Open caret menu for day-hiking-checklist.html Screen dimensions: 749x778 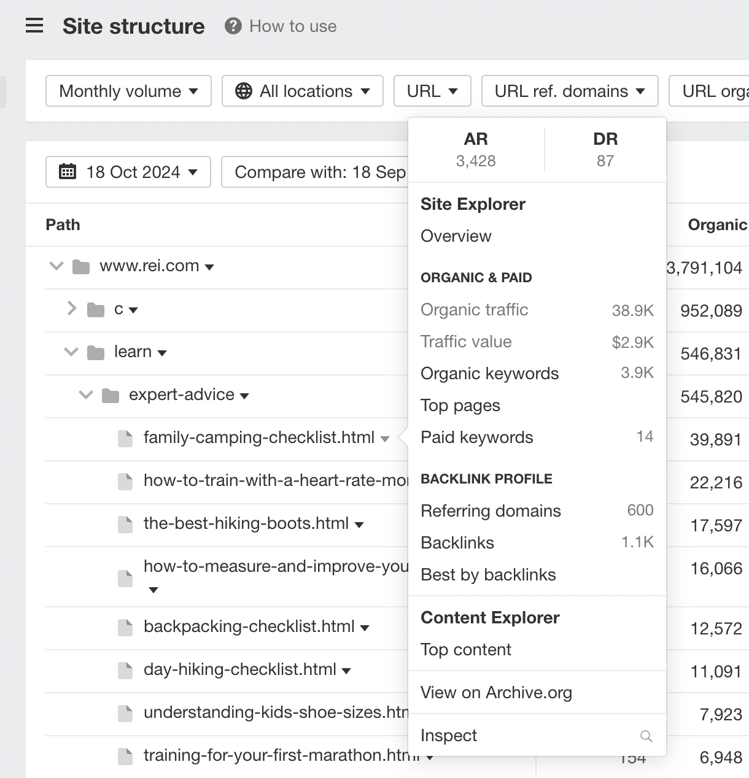[346, 671]
